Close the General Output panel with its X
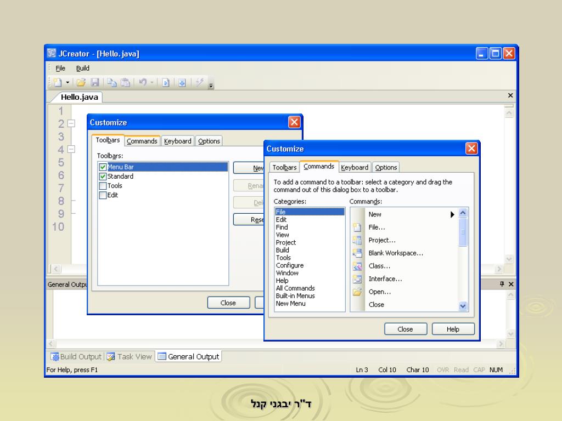Screen dimensions: 562x421 511,284
